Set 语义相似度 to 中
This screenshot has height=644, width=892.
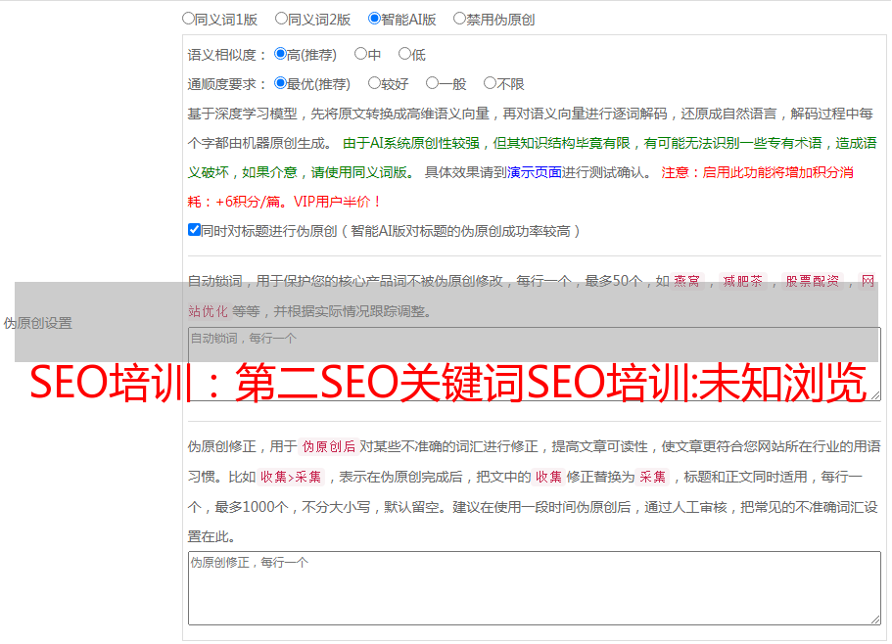(361, 55)
